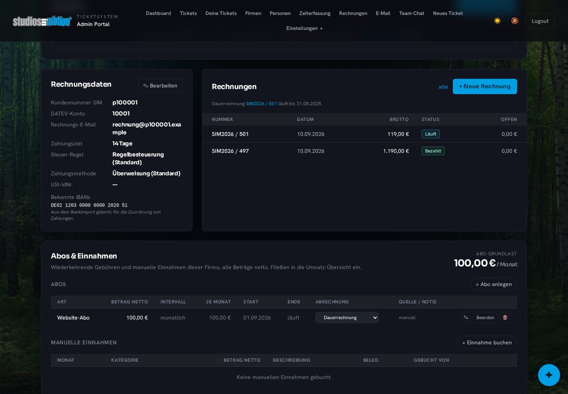Click + Einnahme buchen

coord(487,343)
